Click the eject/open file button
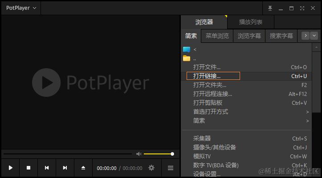322x178 pixels. coord(83,168)
